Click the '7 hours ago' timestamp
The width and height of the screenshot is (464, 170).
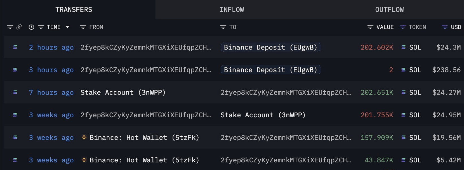point(51,92)
